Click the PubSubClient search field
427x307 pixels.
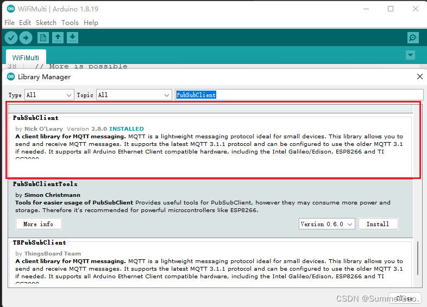(x=299, y=95)
